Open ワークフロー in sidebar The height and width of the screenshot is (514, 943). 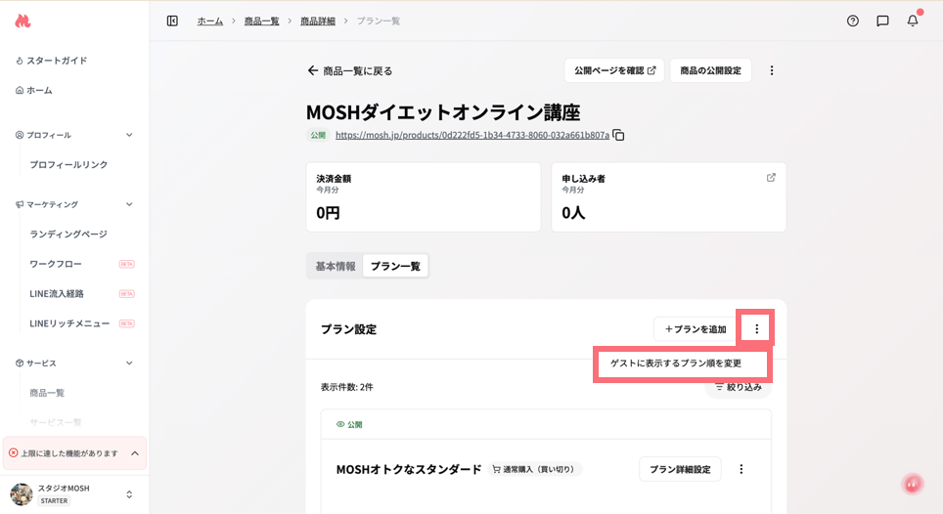(x=56, y=264)
